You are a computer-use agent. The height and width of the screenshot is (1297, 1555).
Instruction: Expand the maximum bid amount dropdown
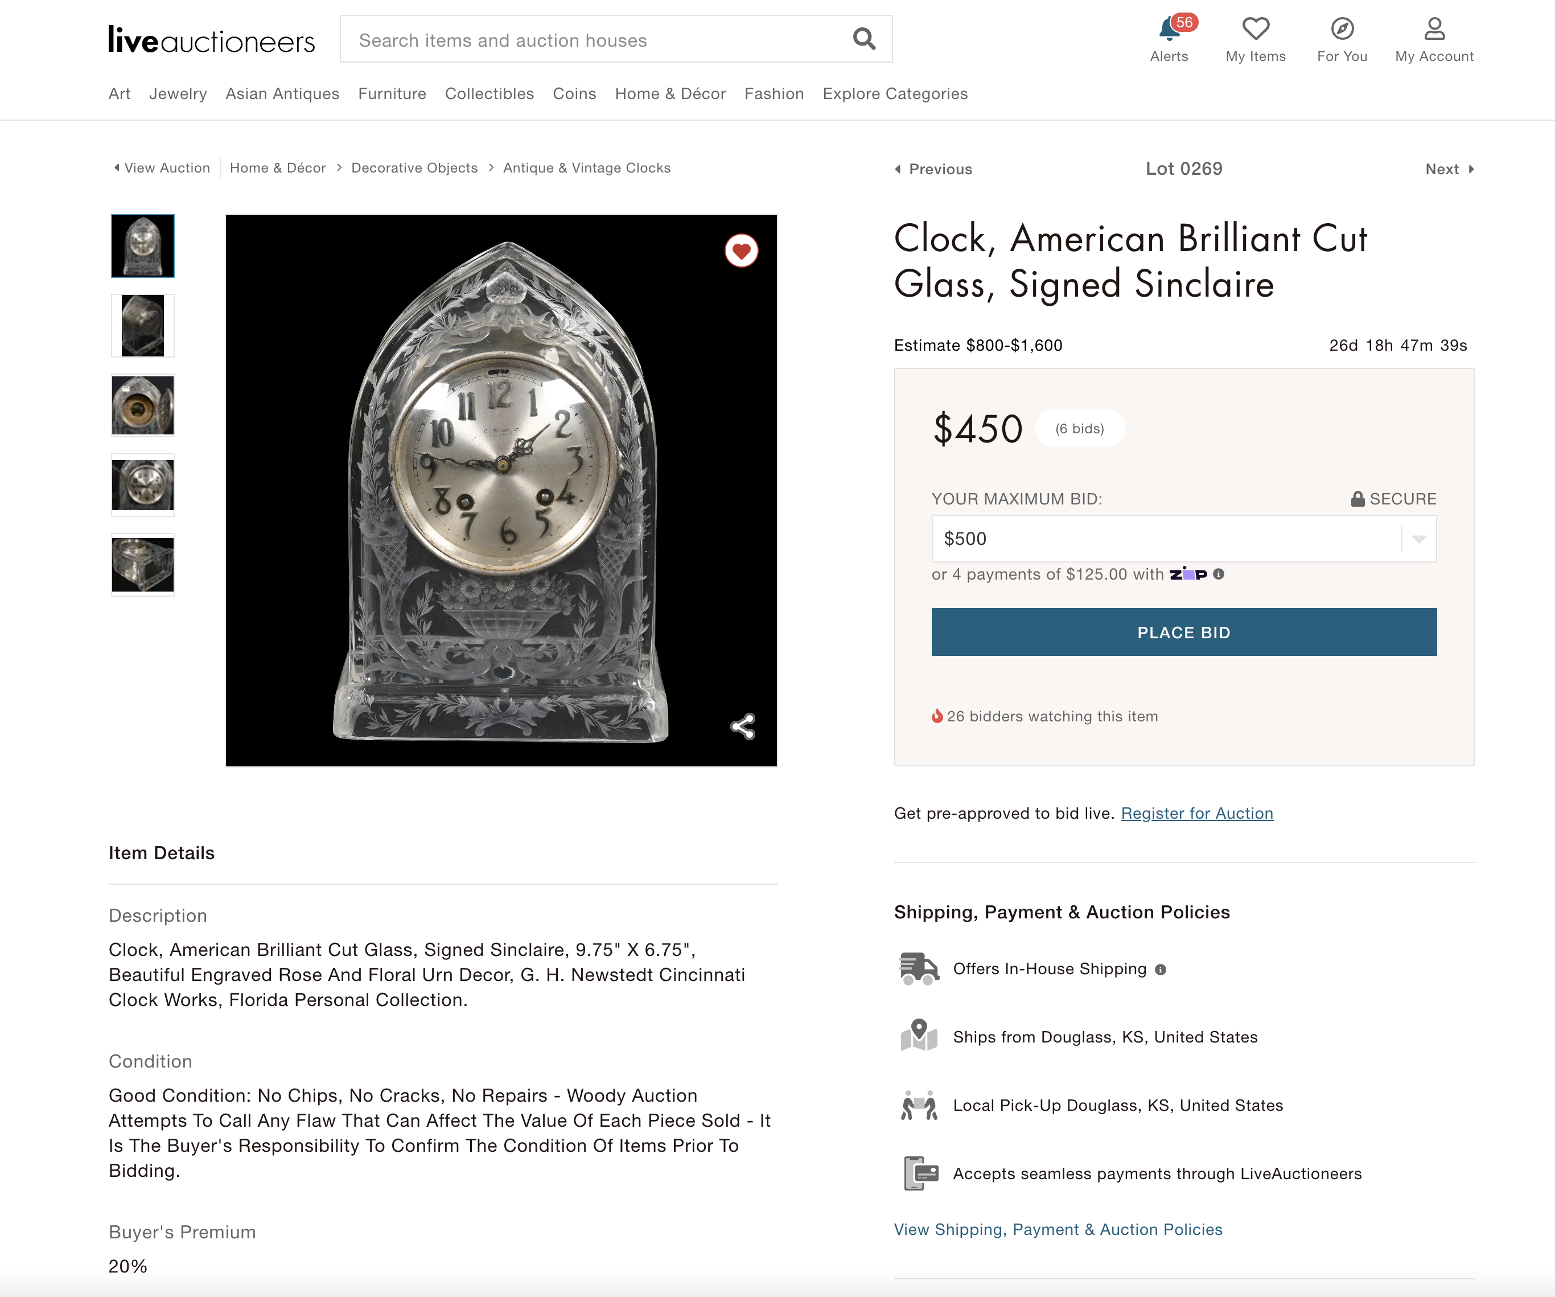1419,539
